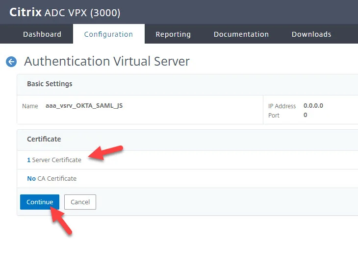Click the Continue button

[40, 202]
